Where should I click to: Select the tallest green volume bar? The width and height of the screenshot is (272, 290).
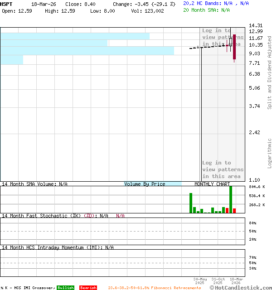point(231,199)
